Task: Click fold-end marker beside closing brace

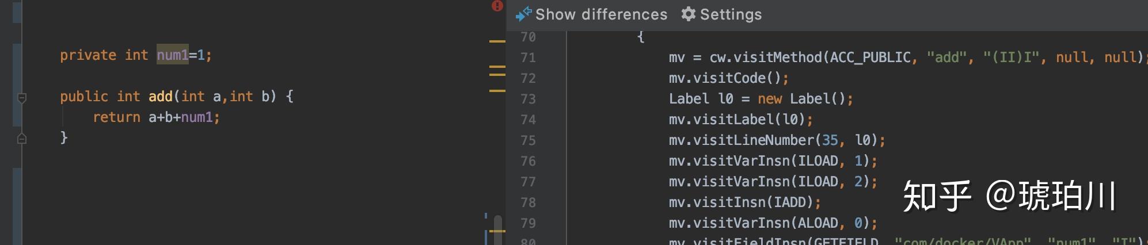Action: click(22, 139)
